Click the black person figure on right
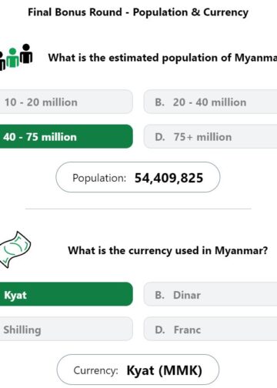The image size is (277, 388). tap(26, 54)
